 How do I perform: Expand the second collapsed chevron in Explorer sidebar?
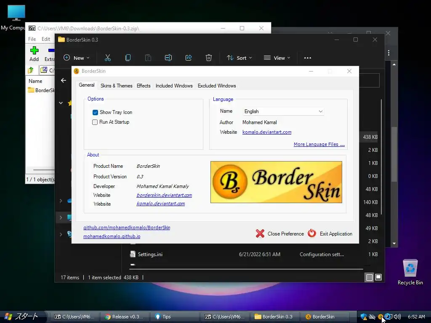(x=61, y=217)
